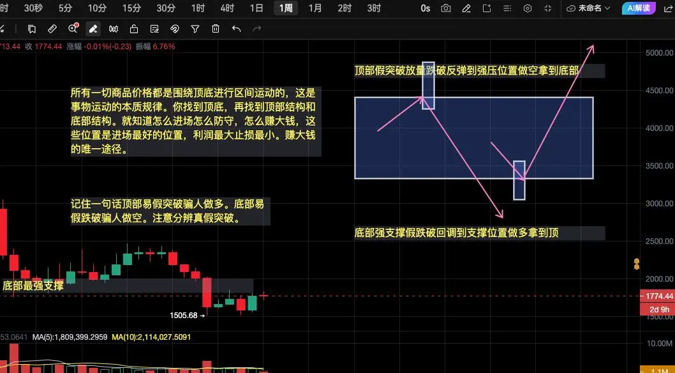Screen dimensions: 675x373
Task: Select the 30秒 timeframe
Action: click(x=33, y=8)
